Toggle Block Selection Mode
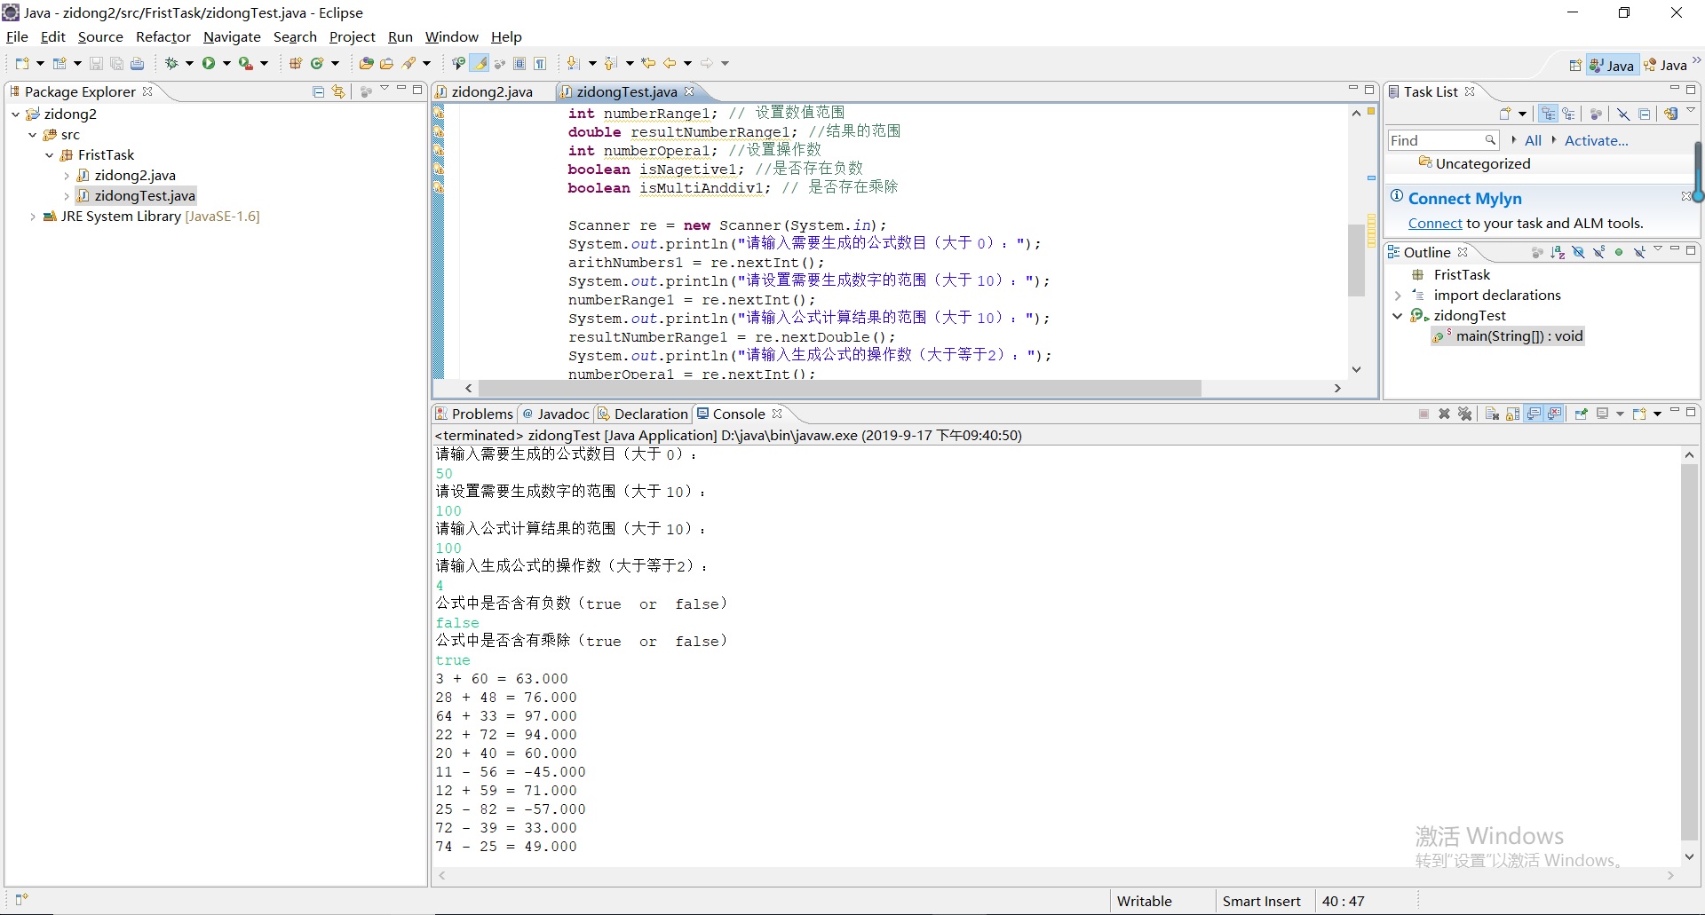The width and height of the screenshot is (1705, 915). 519,63
